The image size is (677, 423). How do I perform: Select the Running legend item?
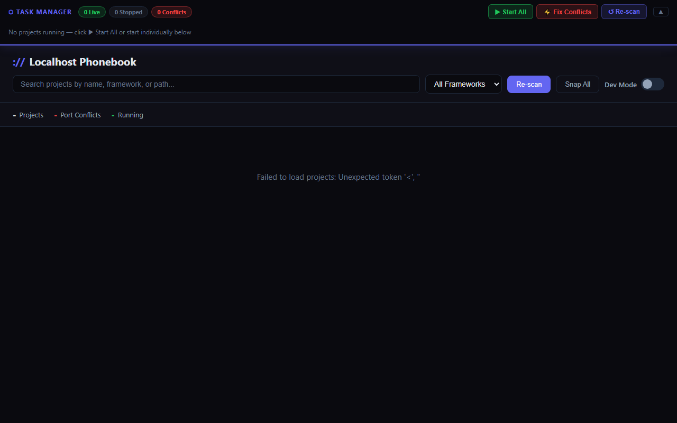pyautogui.click(x=130, y=115)
